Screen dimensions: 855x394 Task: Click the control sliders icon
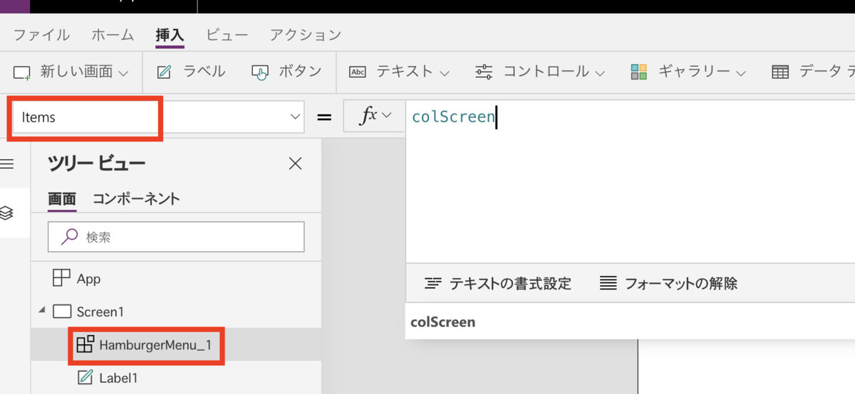484,71
